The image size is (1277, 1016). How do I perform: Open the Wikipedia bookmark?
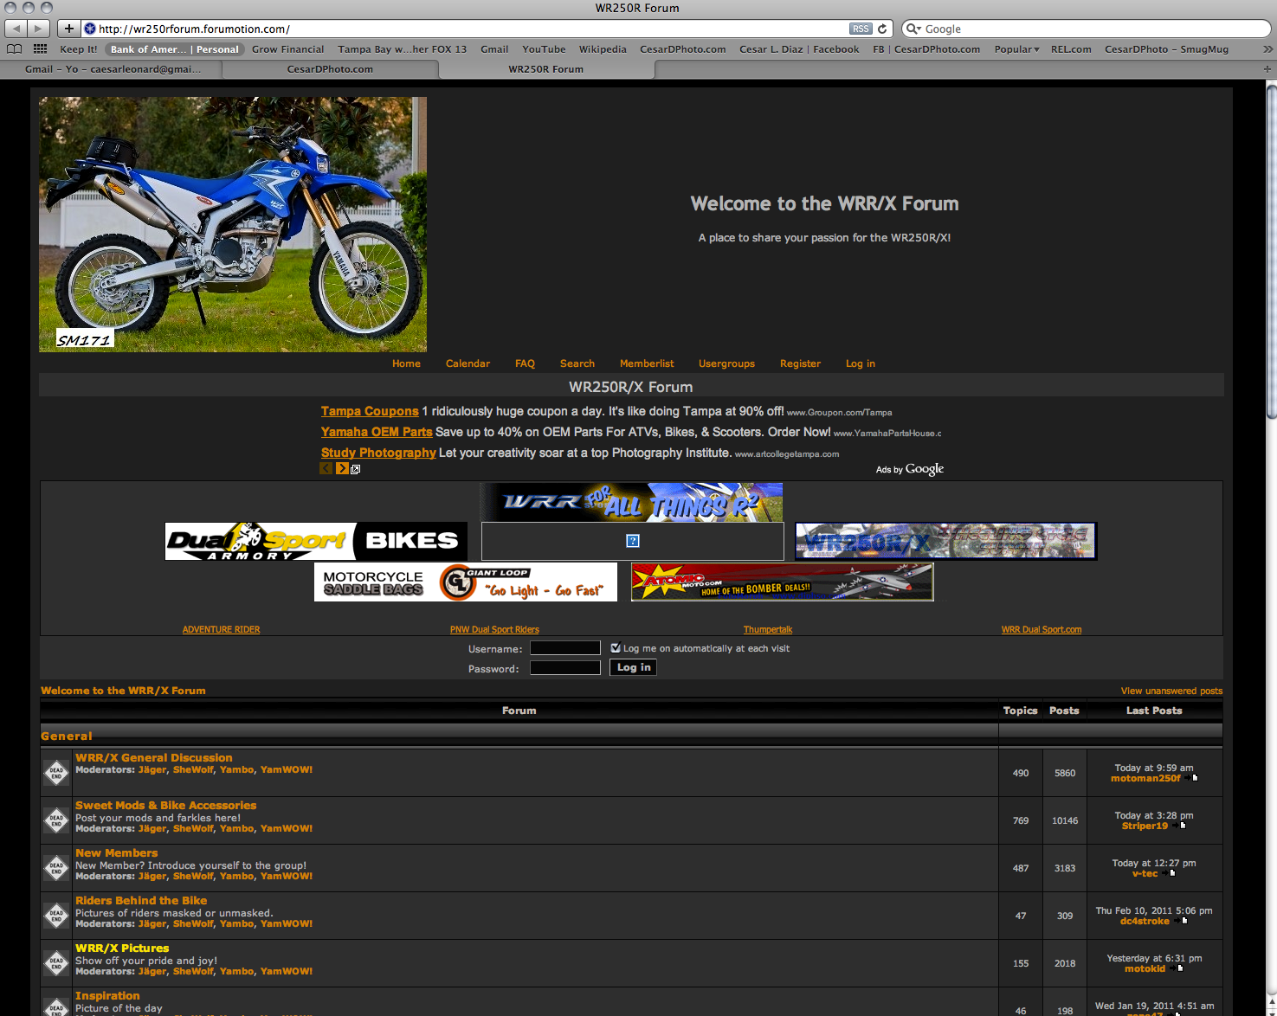(x=603, y=49)
